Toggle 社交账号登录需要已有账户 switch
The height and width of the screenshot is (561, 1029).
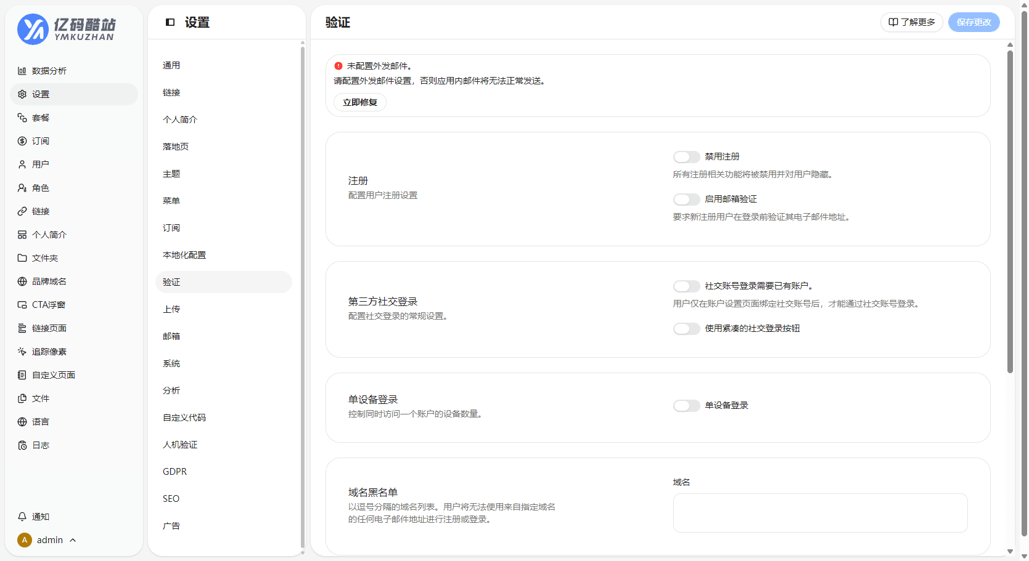click(686, 286)
